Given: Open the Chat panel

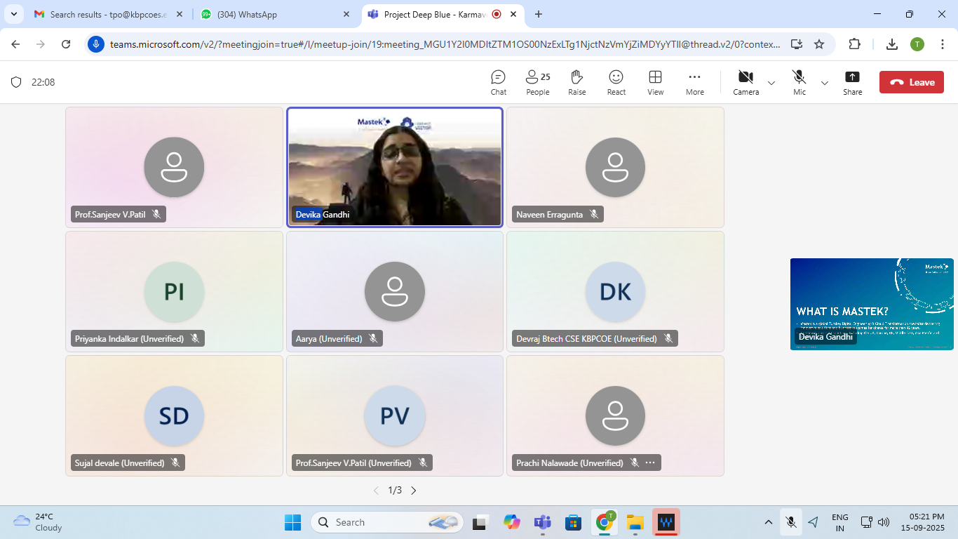Looking at the screenshot, I should click(x=498, y=82).
